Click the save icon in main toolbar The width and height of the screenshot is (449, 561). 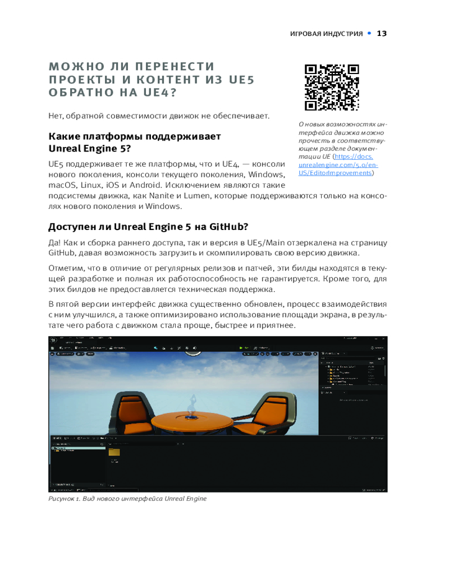click(x=52, y=348)
